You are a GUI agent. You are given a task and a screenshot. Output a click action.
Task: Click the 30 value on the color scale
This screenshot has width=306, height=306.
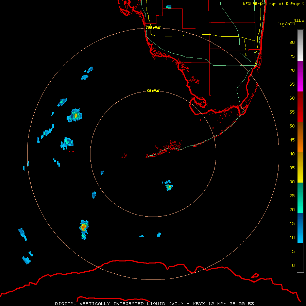[x=292, y=182]
